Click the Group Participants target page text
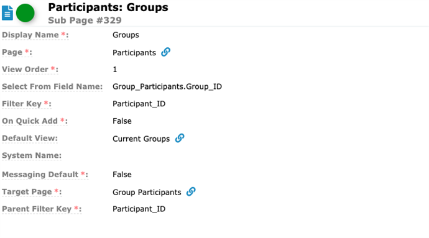 pyautogui.click(x=147, y=192)
